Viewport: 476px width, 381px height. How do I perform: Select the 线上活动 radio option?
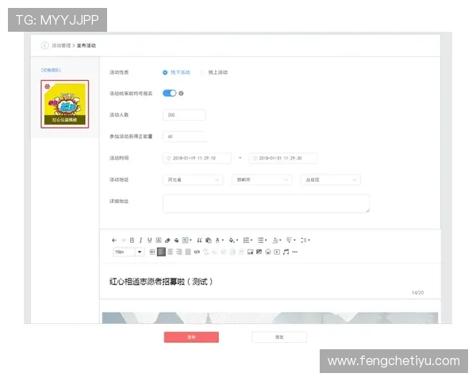click(x=214, y=72)
